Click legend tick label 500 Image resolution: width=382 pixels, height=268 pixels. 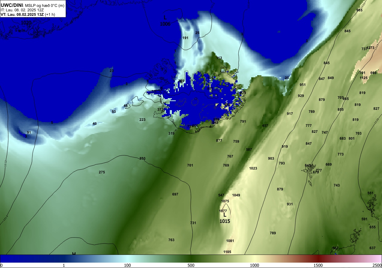[191, 265]
